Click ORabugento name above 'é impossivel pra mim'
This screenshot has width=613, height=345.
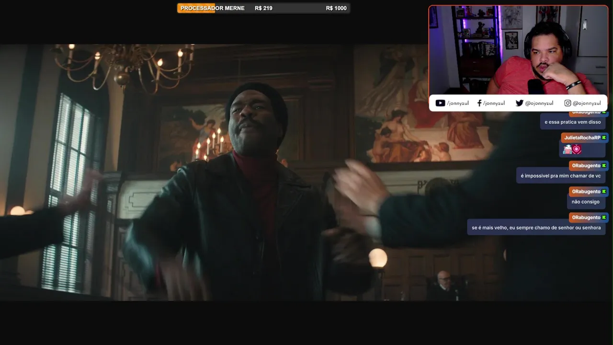click(x=586, y=165)
